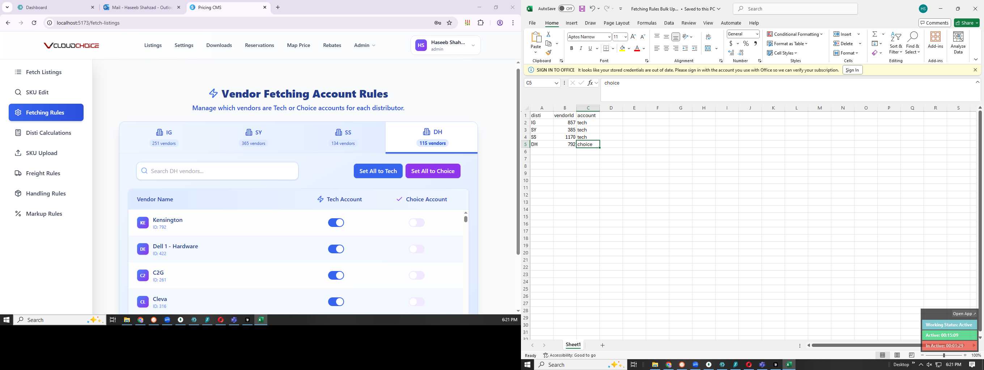Switch to the SY distributor tab
Image resolution: width=984 pixels, height=370 pixels.
click(253, 137)
